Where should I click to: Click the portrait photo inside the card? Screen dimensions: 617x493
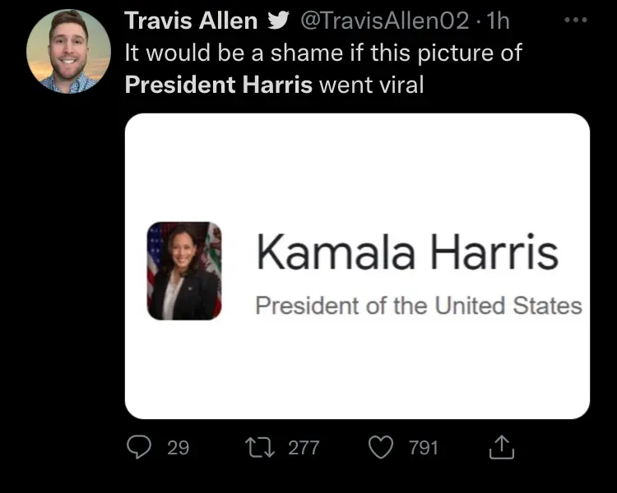(x=184, y=271)
